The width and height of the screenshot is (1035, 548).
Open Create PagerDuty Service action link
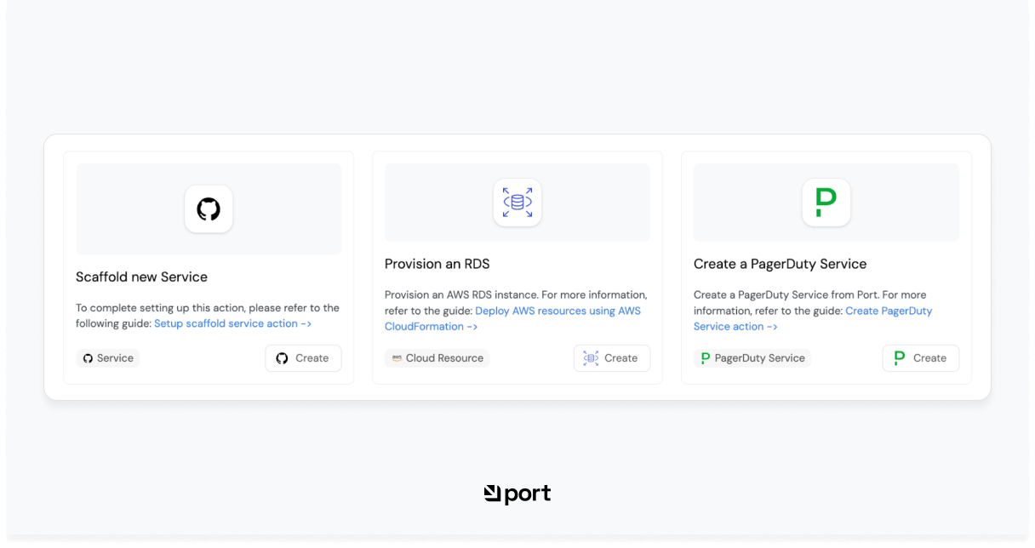[813, 318]
